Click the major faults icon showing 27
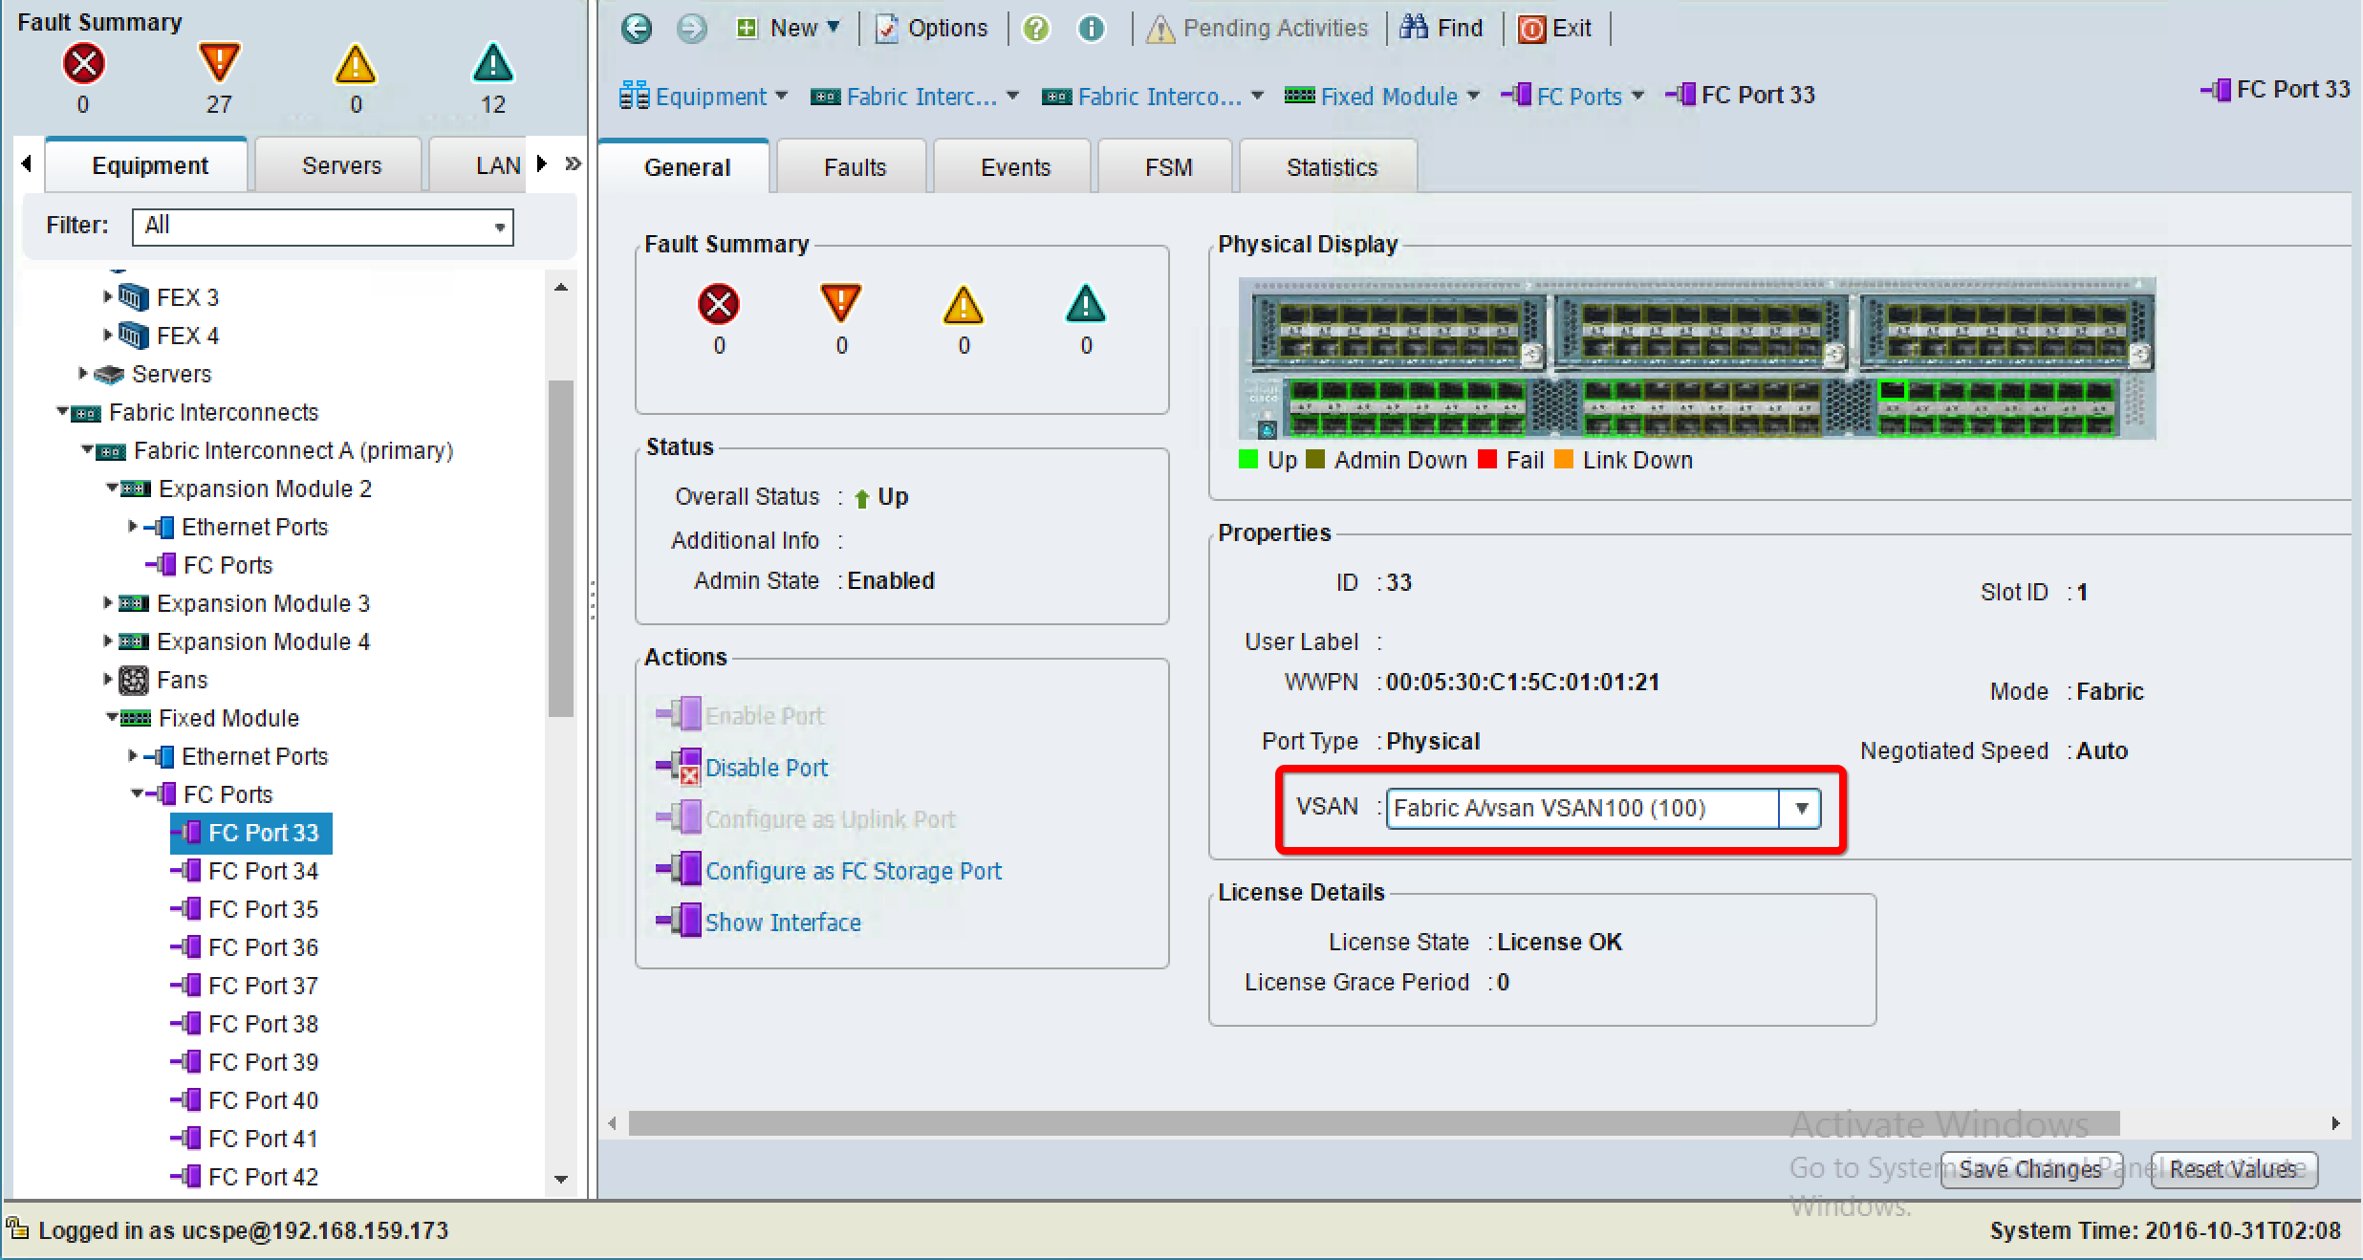The width and height of the screenshot is (2363, 1260). tap(219, 63)
